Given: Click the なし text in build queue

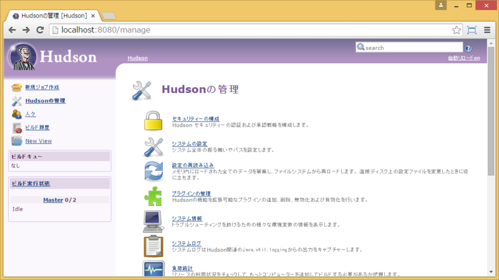Looking at the screenshot, I should 16,165.
